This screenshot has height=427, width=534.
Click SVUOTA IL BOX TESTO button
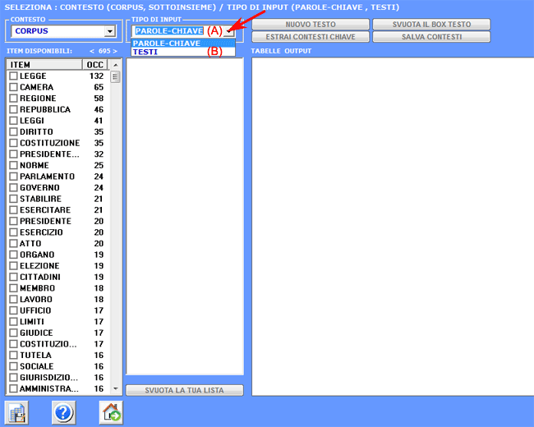(x=430, y=25)
